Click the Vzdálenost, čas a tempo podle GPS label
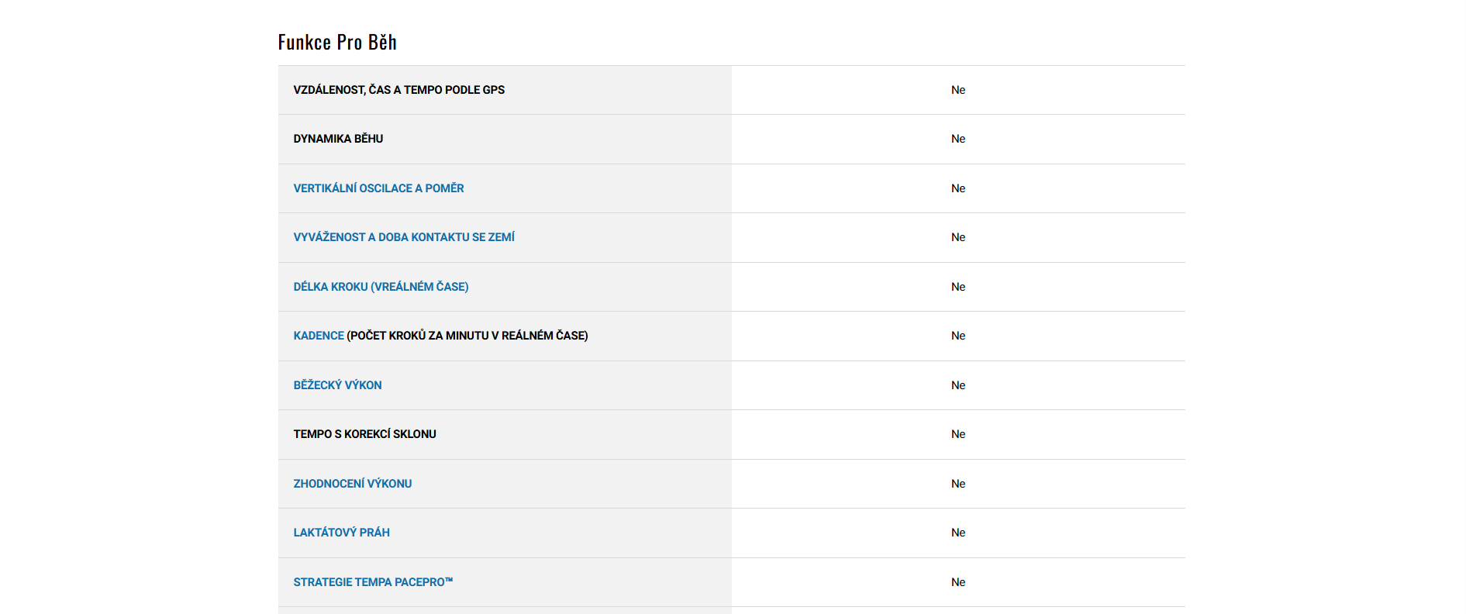Viewport: 1466px width, 614px height. [x=398, y=90]
